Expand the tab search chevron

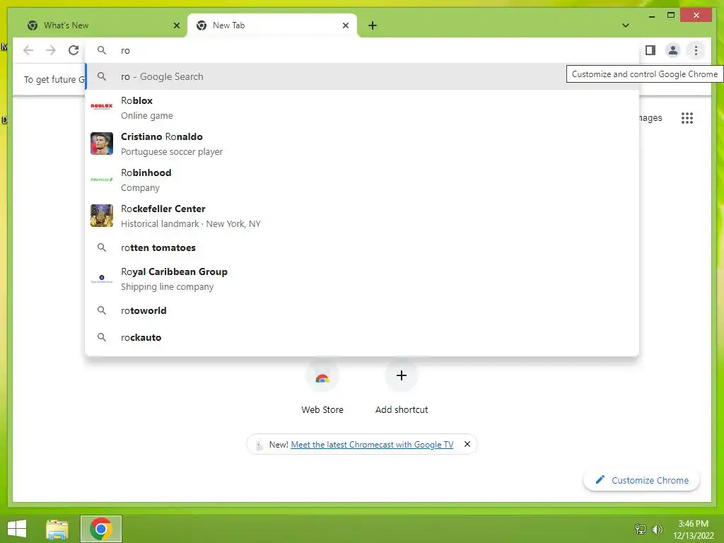click(x=626, y=25)
